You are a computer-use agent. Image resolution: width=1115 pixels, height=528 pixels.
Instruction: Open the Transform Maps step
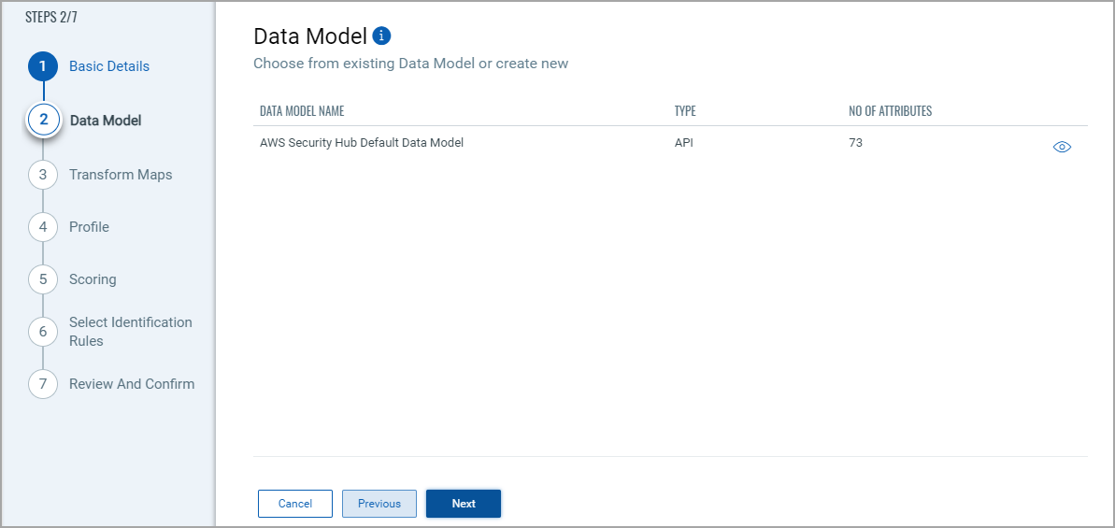121,175
